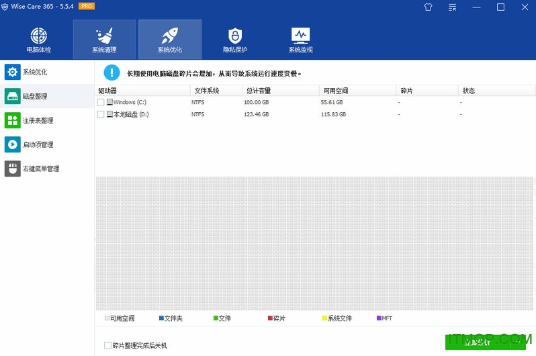Select 系统优化 gear item in sidebar

point(47,72)
